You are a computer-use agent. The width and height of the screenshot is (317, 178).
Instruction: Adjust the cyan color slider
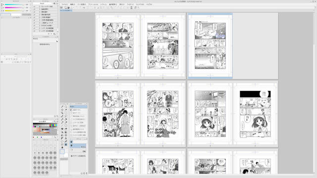point(14,4)
